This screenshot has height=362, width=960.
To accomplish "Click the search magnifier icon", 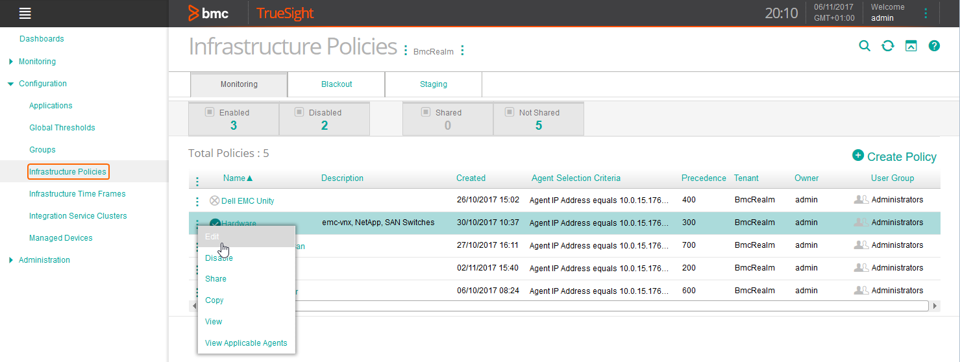I will coord(865,45).
